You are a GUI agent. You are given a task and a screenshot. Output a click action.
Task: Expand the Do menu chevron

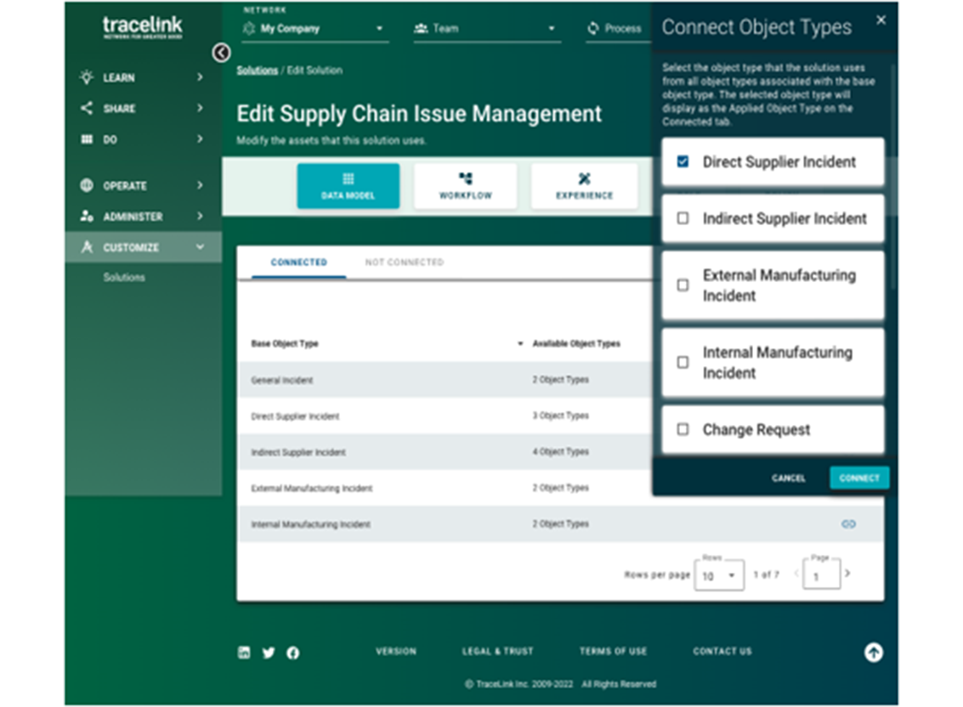pos(200,139)
